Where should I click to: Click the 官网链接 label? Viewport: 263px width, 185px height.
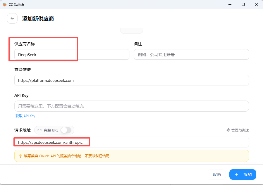click(x=23, y=70)
